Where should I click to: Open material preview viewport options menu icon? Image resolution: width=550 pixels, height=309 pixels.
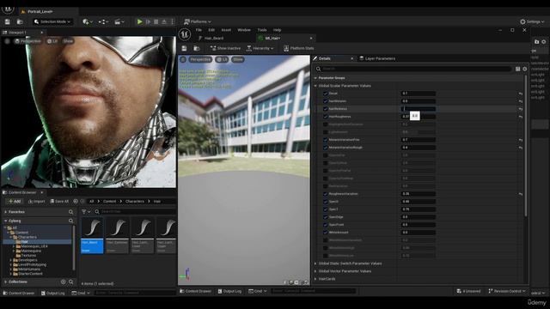tap(183, 59)
